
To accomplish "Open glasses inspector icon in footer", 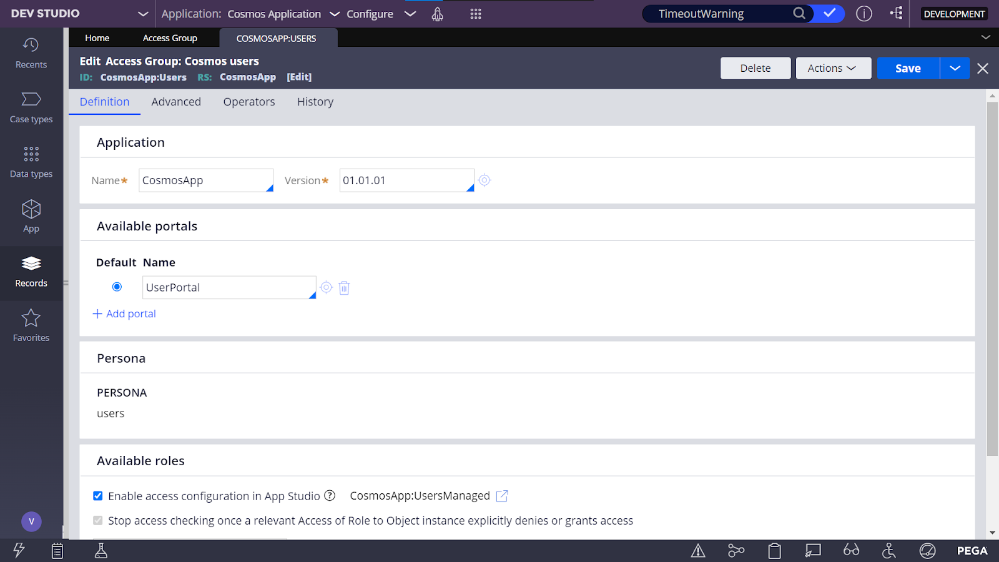I will [851, 550].
